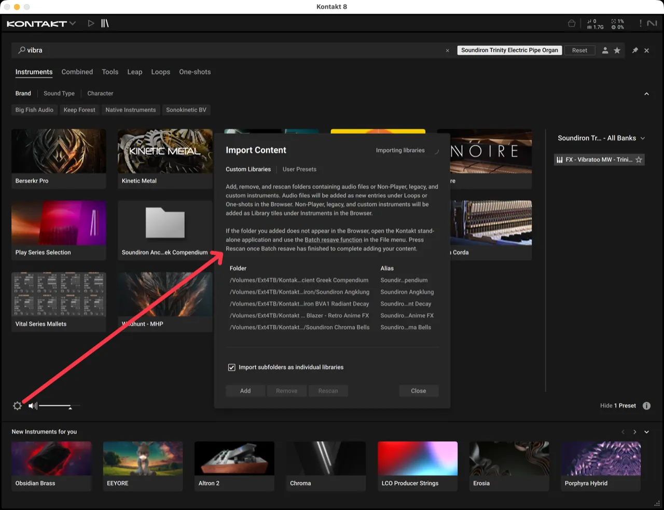Toggle Import subfolders as individual libraries
664x510 pixels.
click(232, 367)
